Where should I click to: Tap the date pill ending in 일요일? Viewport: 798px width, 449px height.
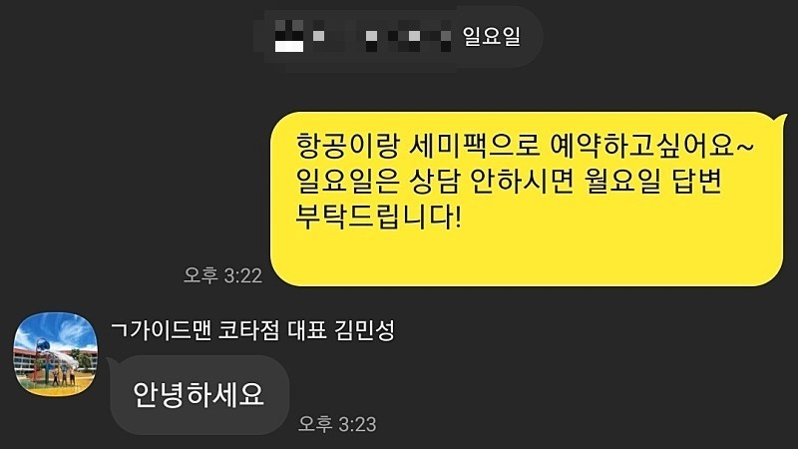[398, 36]
